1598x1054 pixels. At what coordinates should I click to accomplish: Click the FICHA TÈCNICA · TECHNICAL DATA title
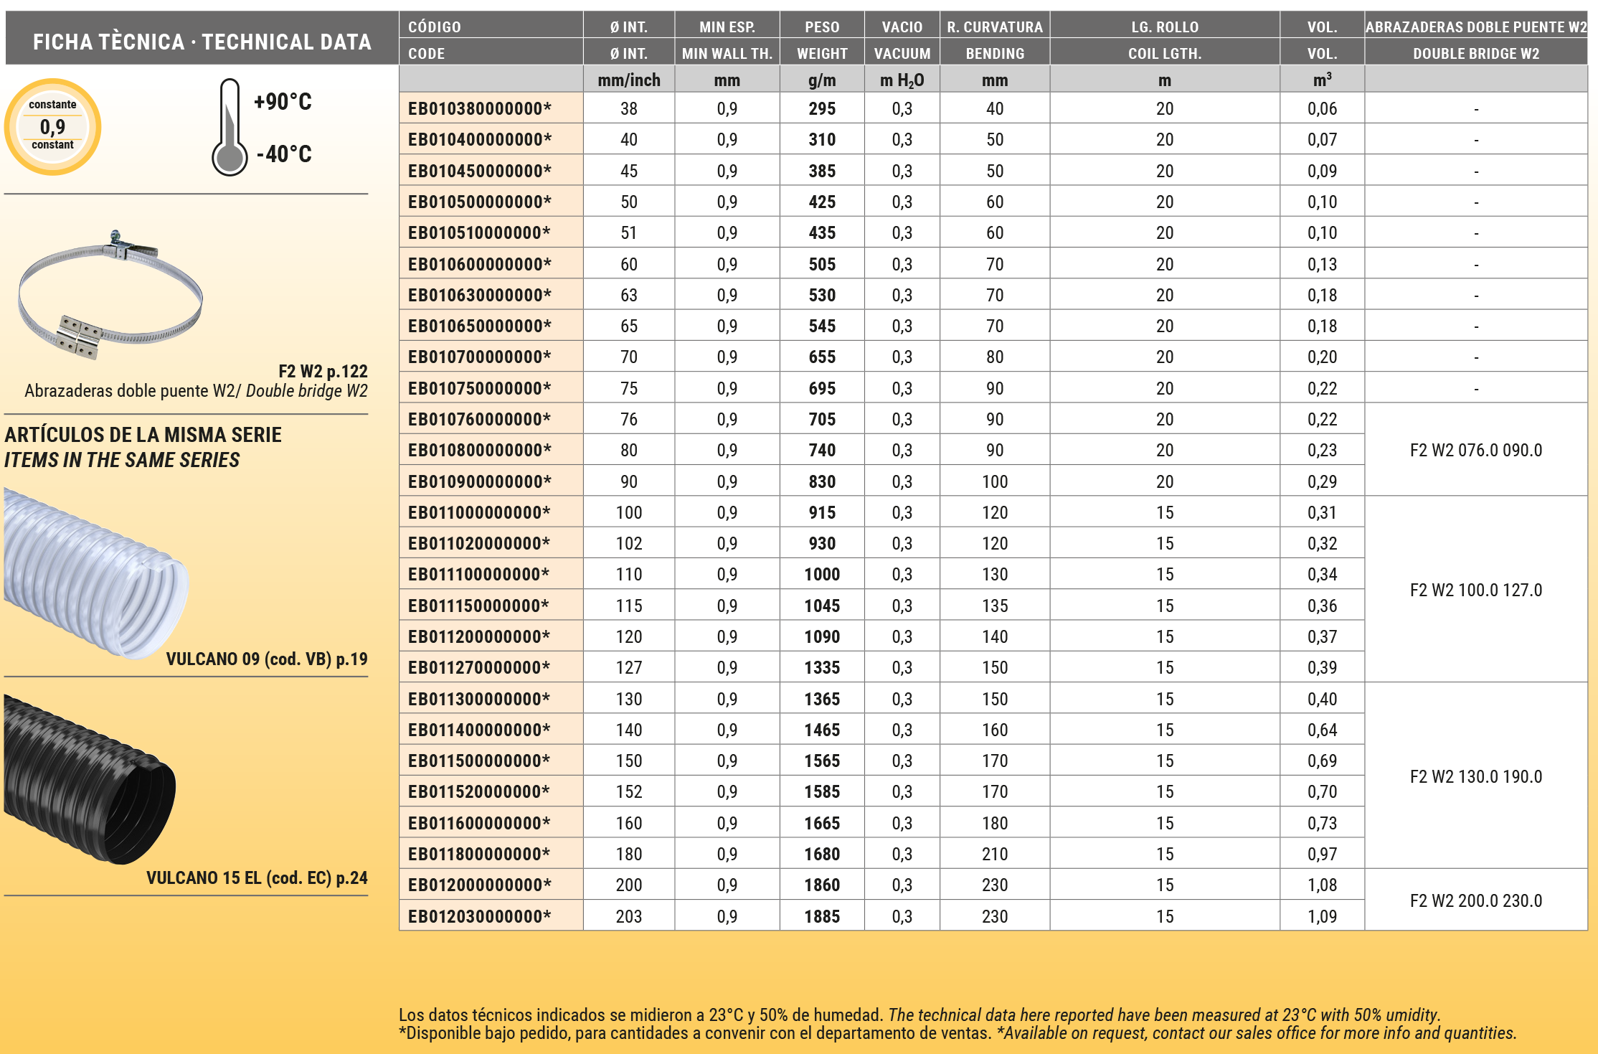click(x=202, y=42)
